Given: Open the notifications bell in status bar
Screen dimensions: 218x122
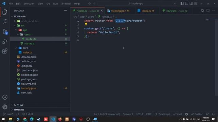Looking at the screenshot, I should [213, 114].
